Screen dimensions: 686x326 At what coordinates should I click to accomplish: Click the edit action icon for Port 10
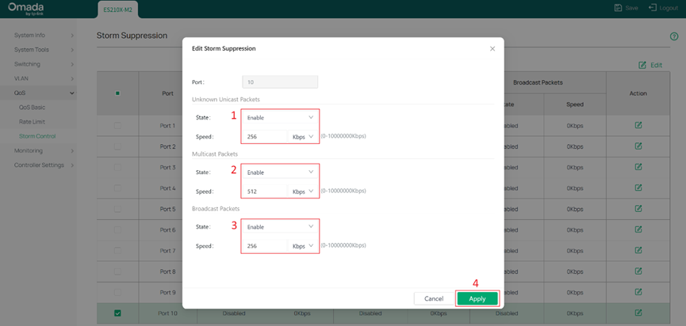pyautogui.click(x=638, y=313)
